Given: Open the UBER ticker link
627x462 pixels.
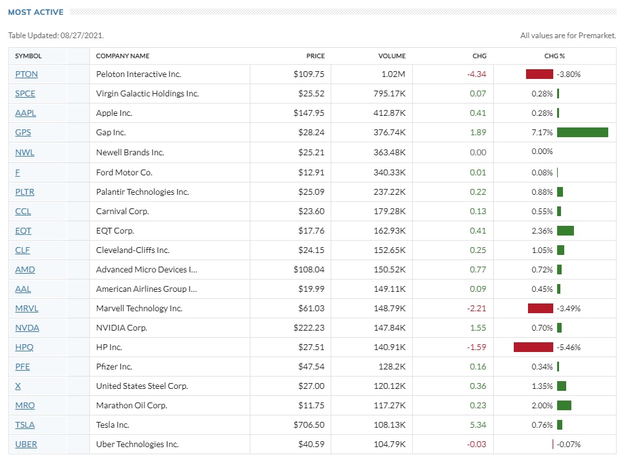Looking at the screenshot, I should pyautogui.click(x=26, y=444).
